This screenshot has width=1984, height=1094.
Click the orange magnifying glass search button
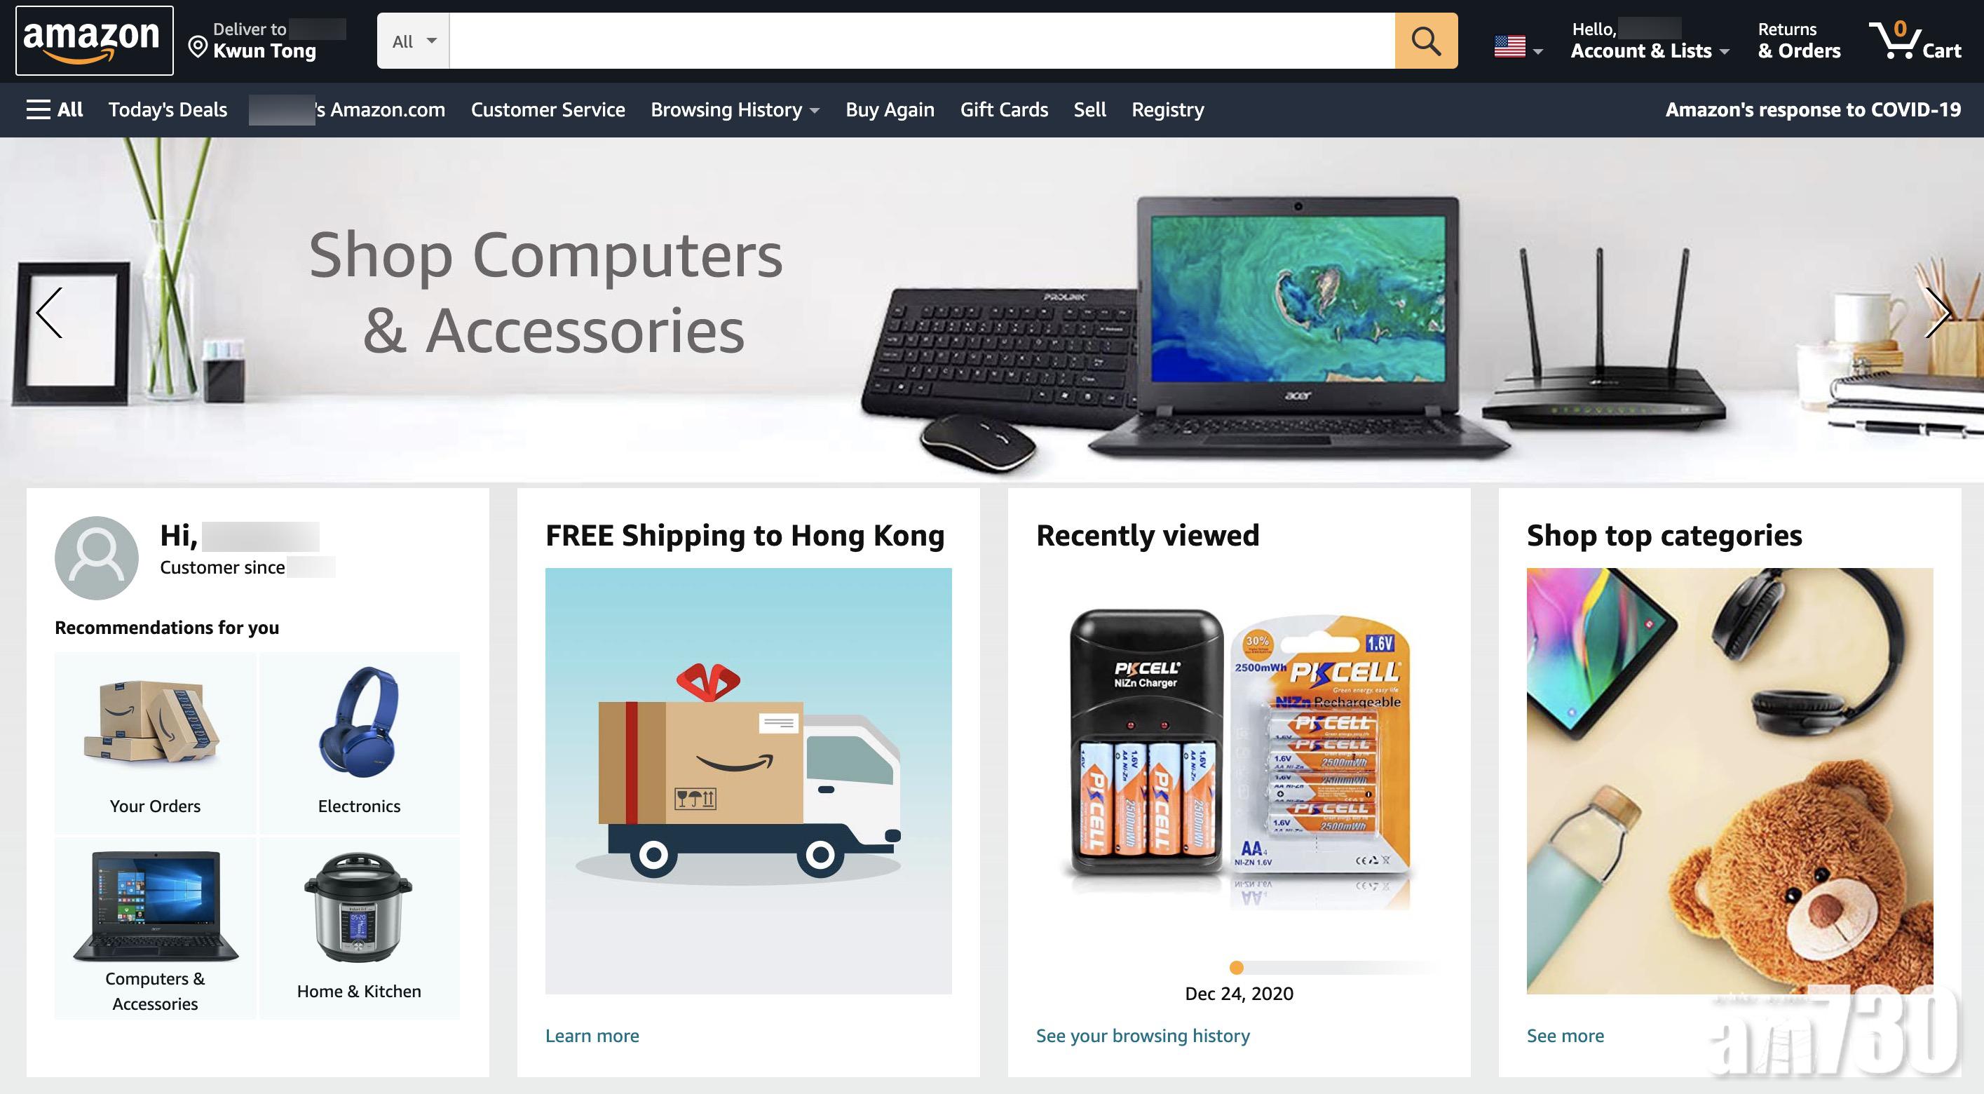(x=1426, y=41)
